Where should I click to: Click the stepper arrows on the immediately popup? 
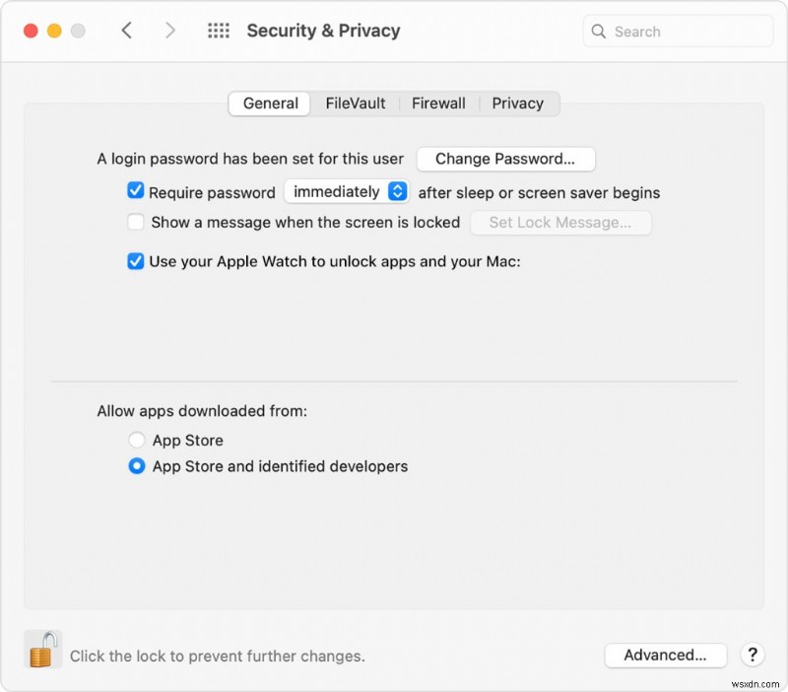coord(398,191)
